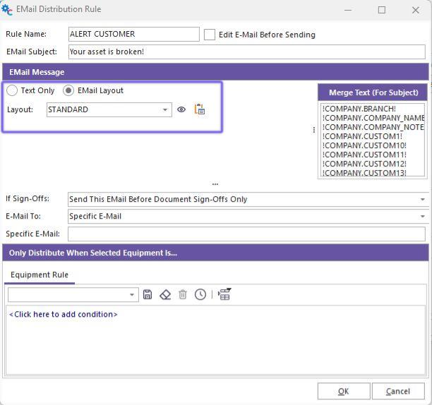432x405 pixels.
Task: Preview the layout with the eye icon
Action: pos(181,110)
